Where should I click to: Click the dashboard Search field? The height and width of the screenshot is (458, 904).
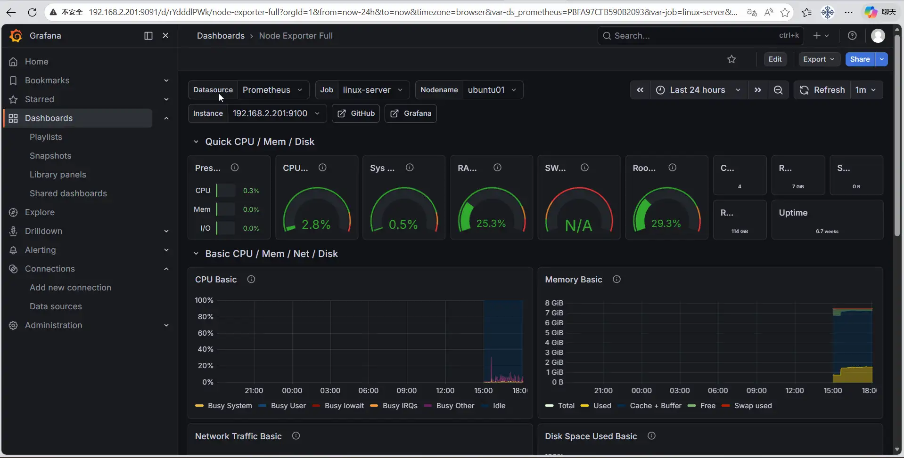pyautogui.click(x=693, y=36)
